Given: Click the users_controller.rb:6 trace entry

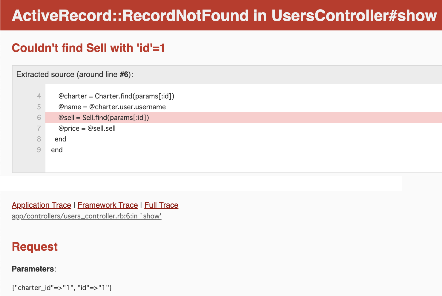Looking at the screenshot, I should [x=86, y=216].
